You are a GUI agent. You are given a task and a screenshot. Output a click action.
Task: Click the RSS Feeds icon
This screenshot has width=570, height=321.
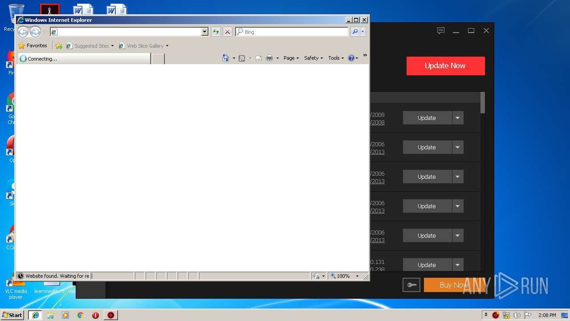242,58
